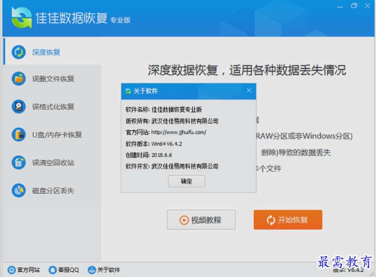Switch to U盘/内存卡恢复 label
Image resolution: width=376 pixels, height=277 pixels.
coord(57,135)
